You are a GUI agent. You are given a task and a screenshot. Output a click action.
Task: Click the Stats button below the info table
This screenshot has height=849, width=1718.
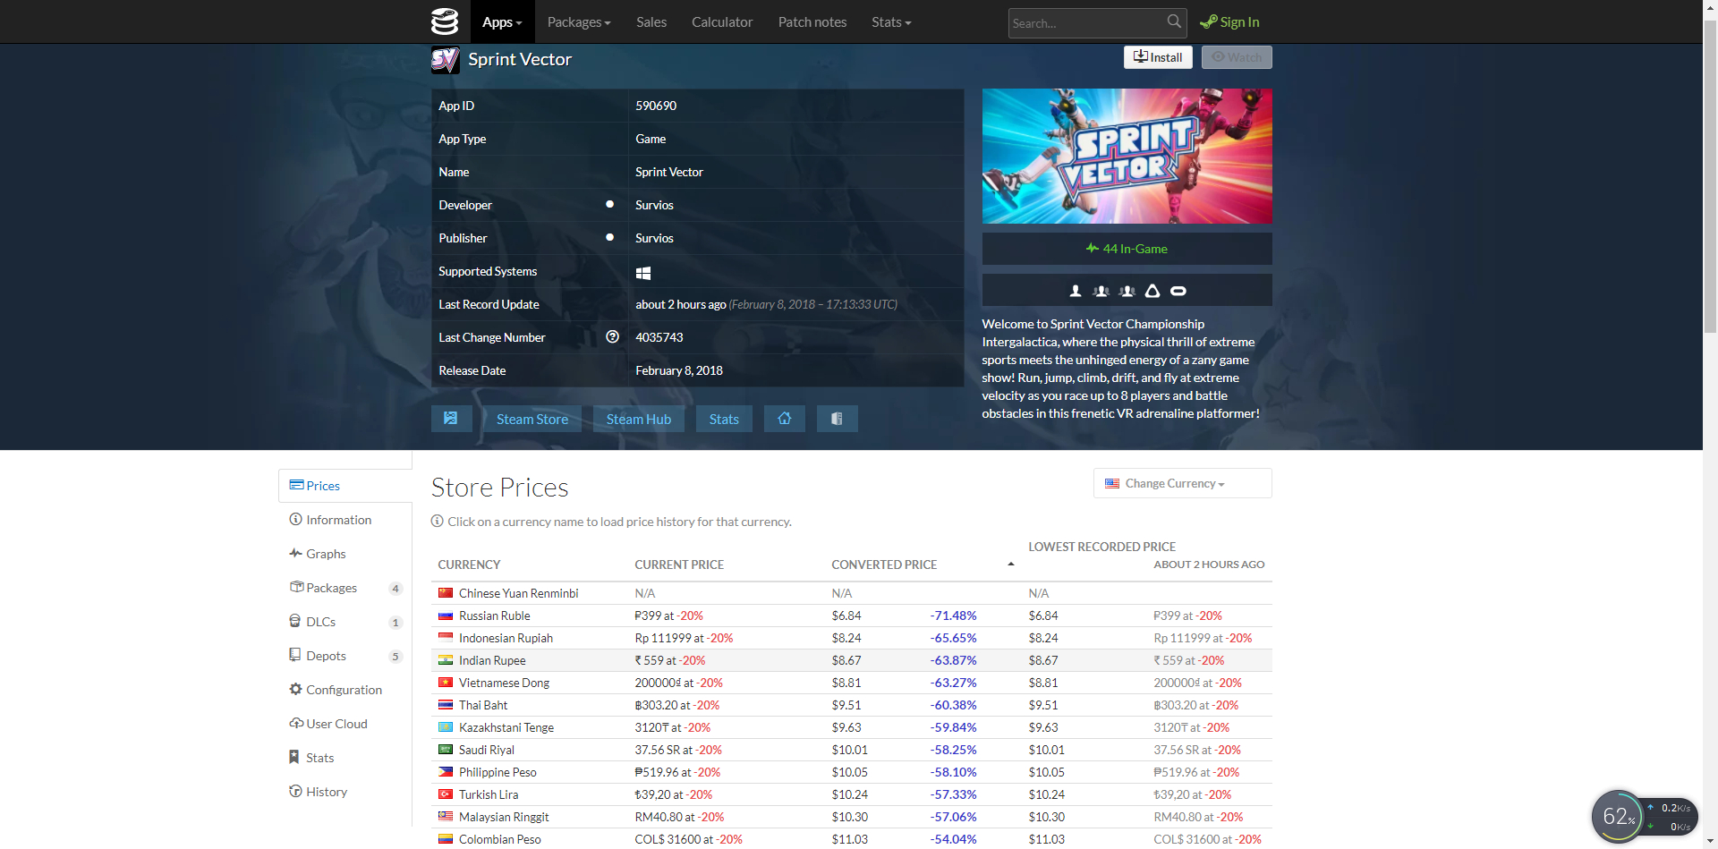[x=724, y=419]
